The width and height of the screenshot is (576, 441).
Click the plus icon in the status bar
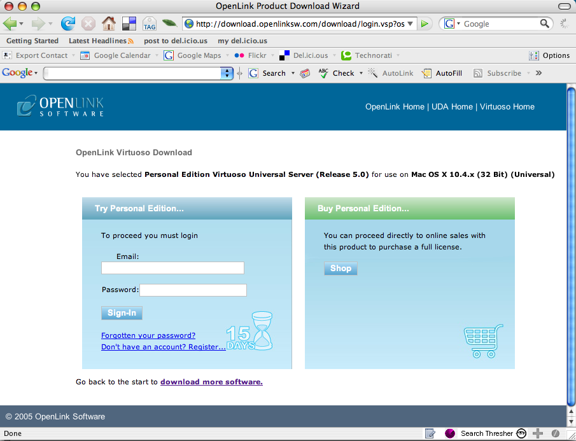537,433
